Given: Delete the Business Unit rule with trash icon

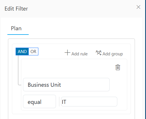Looking at the screenshot, I should [118, 67].
